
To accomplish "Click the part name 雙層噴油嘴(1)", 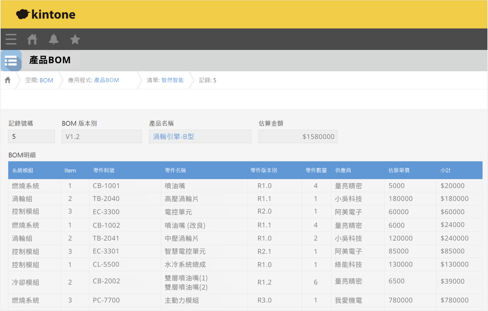I will coord(186,278).
